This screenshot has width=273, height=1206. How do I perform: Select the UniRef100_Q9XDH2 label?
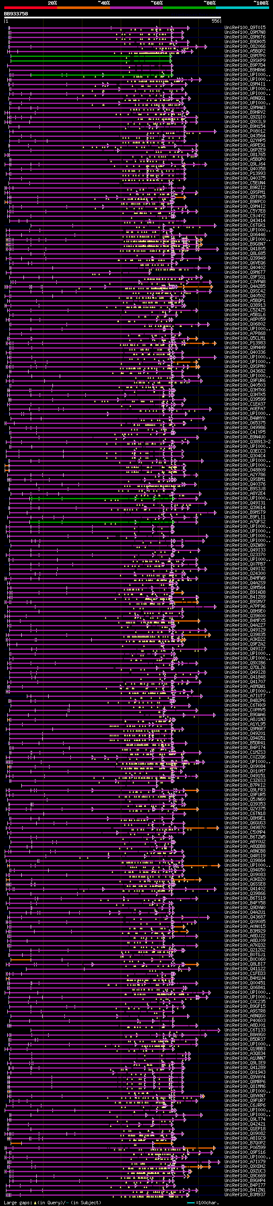pyautogui.click(x=245, y=1166)
